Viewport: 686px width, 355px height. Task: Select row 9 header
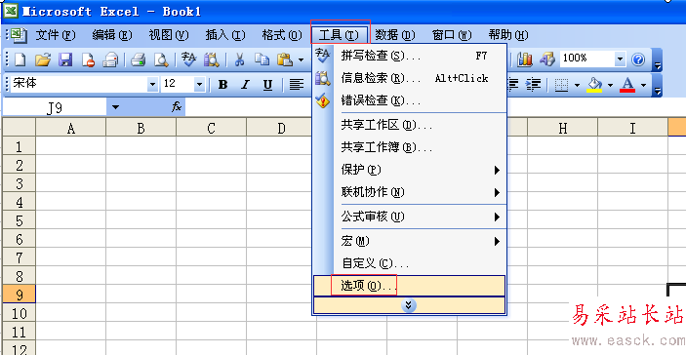(19, 295)
